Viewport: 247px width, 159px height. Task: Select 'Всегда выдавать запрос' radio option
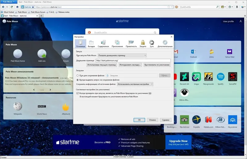[77, 80]
